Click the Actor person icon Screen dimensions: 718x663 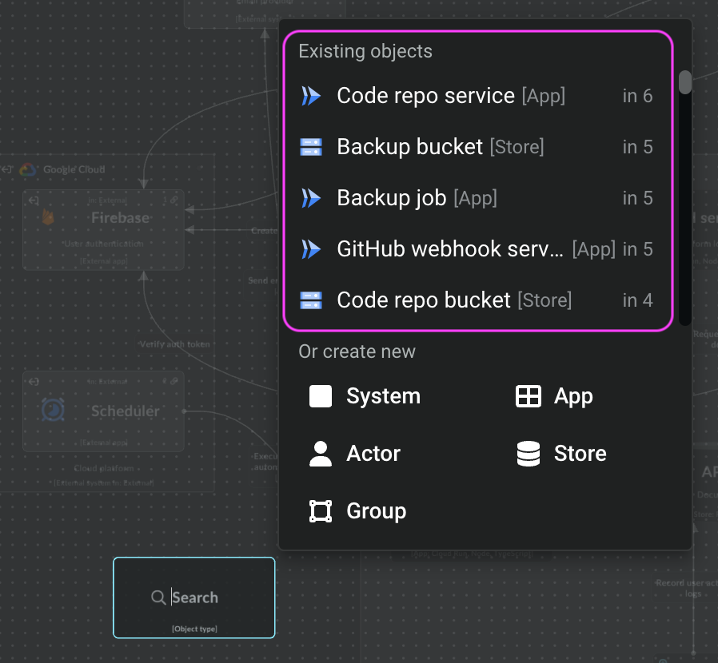(x=321, y=454)
